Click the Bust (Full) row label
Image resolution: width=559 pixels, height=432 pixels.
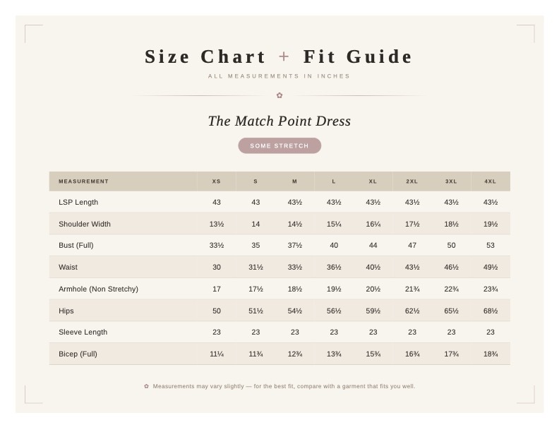76,245
